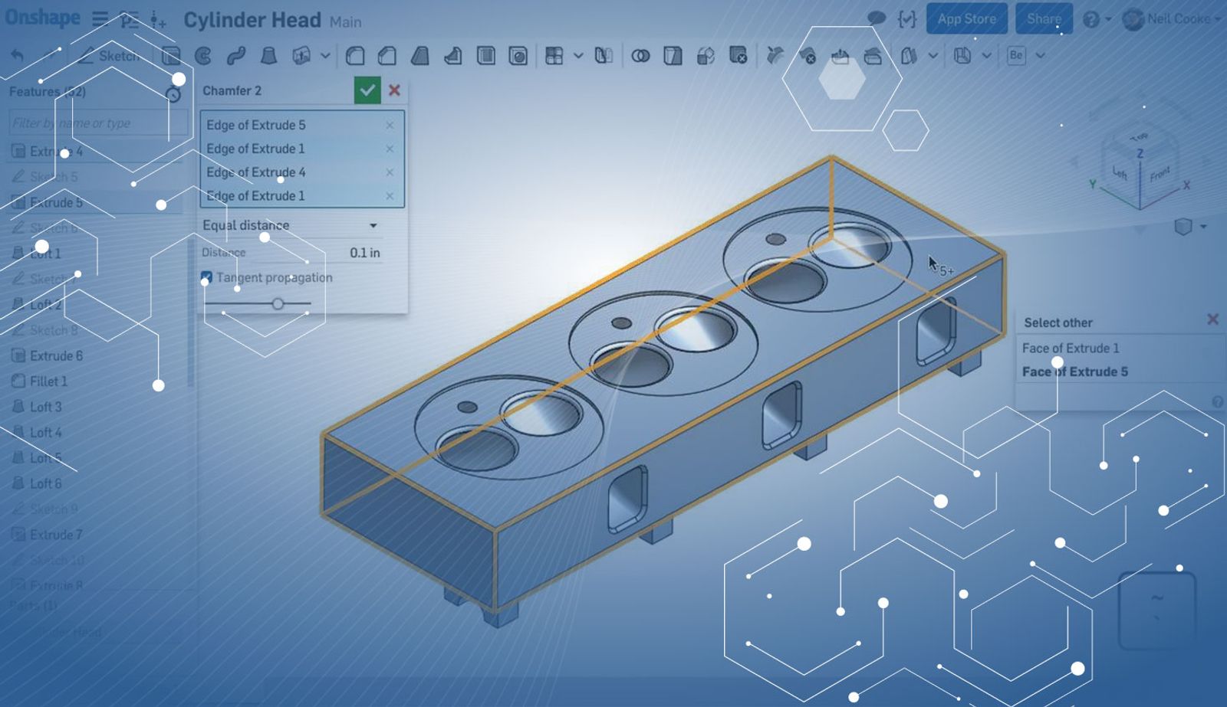The width and height of the screenshot is (1227, 707).
Task: Click the Chamfer tool icon
Action: 387,56
